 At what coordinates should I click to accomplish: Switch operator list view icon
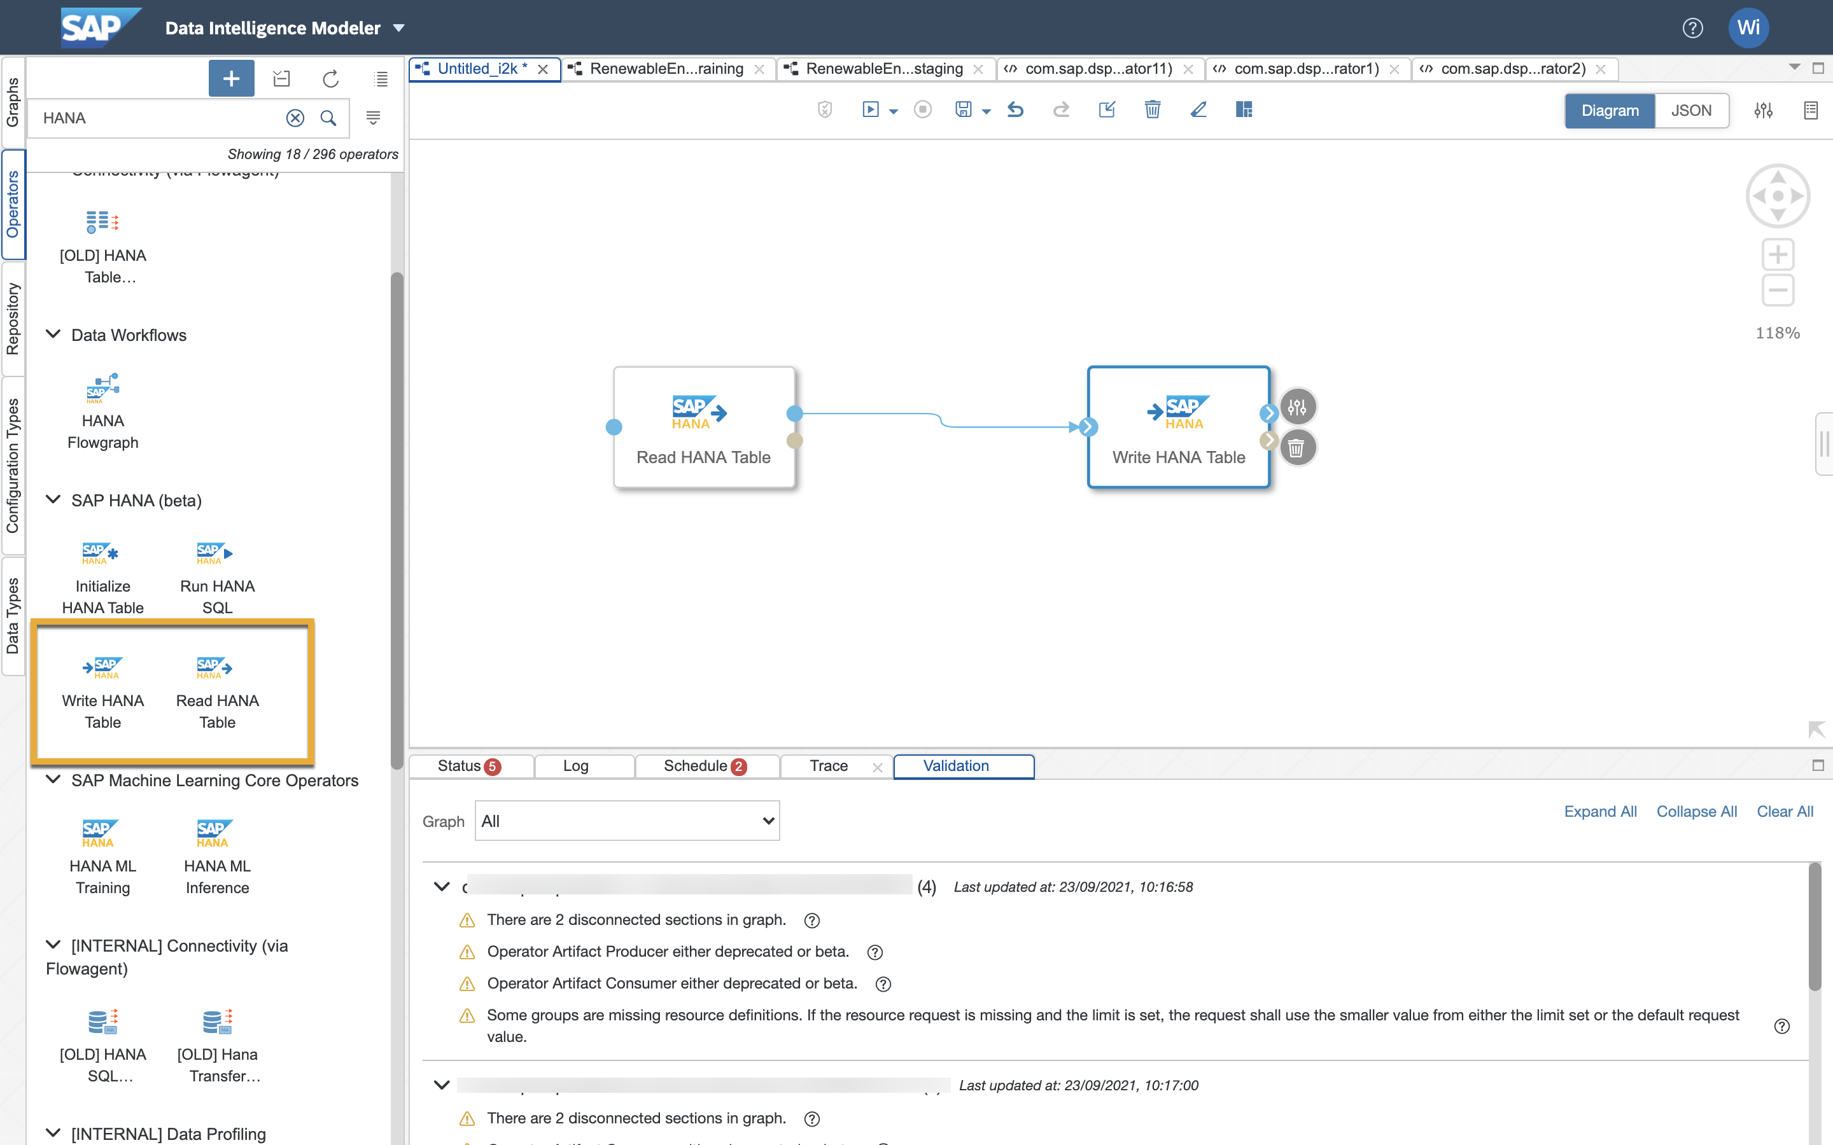point(381,79)
